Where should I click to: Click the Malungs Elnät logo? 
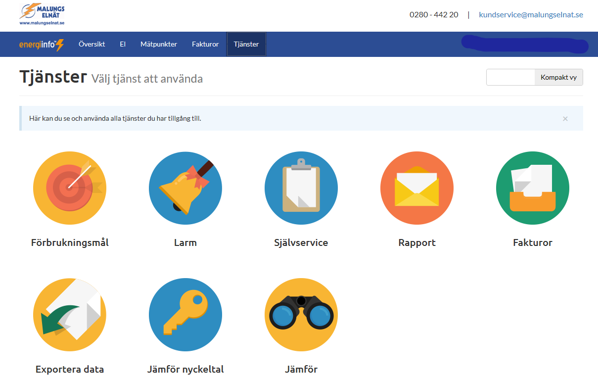point(42,14)
